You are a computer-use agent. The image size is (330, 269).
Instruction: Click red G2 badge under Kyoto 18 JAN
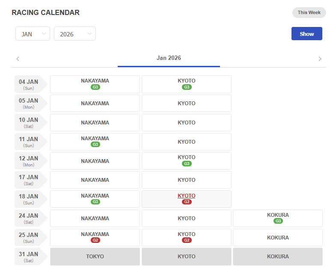coord(187,202)
